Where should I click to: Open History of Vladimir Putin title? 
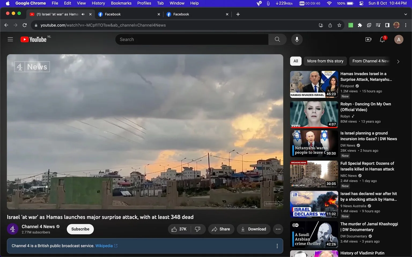[x=362, y=253]
